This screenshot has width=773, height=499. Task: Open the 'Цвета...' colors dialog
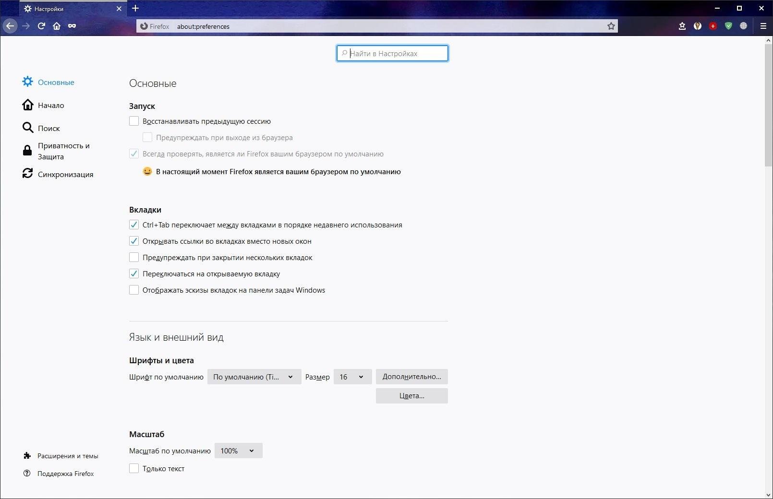pyautogui.click(x=411, y=396)
